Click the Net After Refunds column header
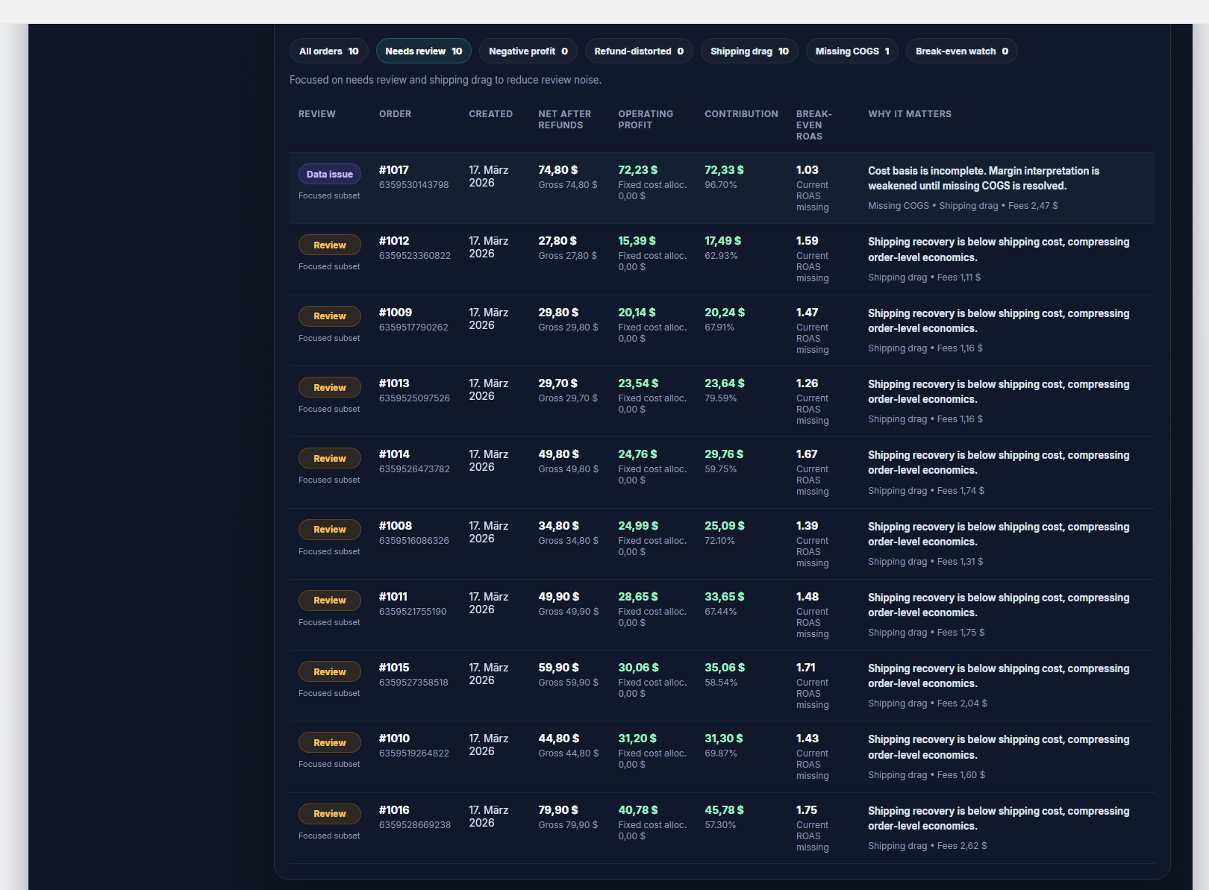The height and width of the screenshot is (890, 1209). [x=564, y=119]
